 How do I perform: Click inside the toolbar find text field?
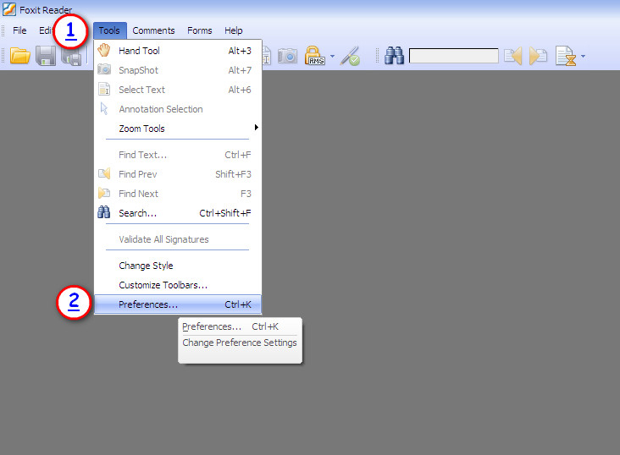coord(453,57)
